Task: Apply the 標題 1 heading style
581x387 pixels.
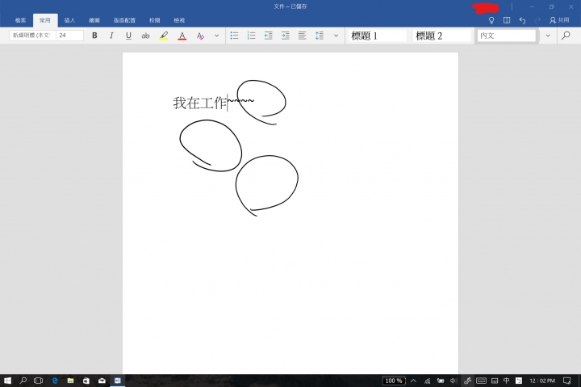Action: click(377, 36)
